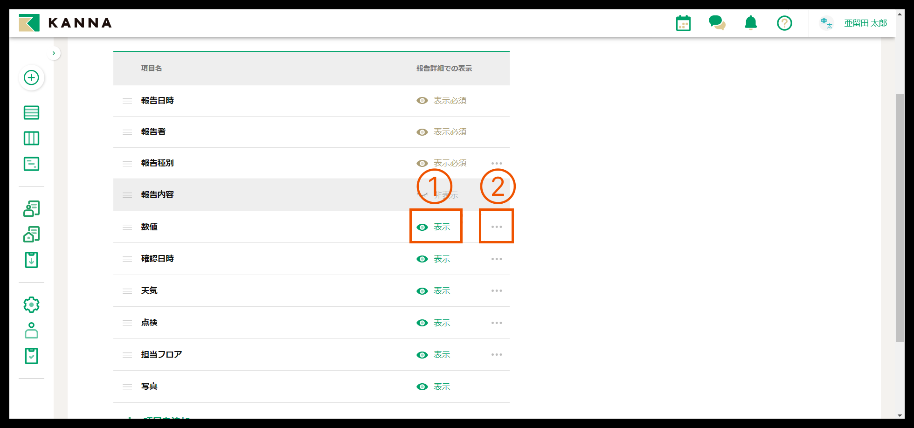914x428 pixels.
Task: Open the calendar from the top bar
Action: (683, 23)
